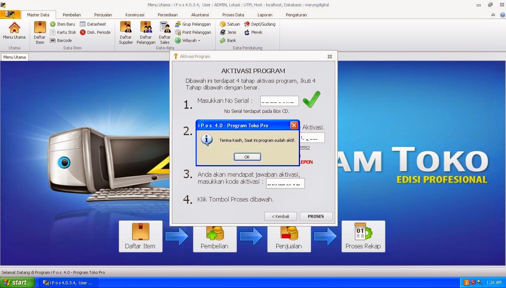The width and height of the screenshot is (506, 288).
Task: Click the PROSES button
Action: coord(316,216)
